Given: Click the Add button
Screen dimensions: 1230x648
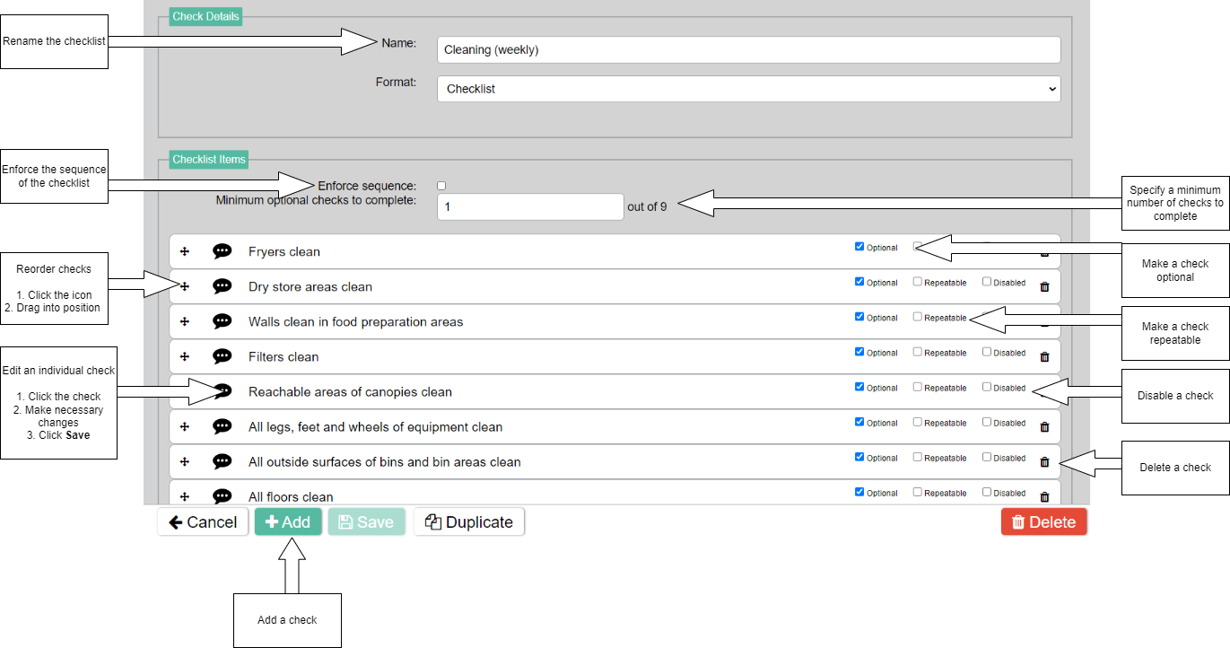Looking at the screenshot, I should 288,522.
